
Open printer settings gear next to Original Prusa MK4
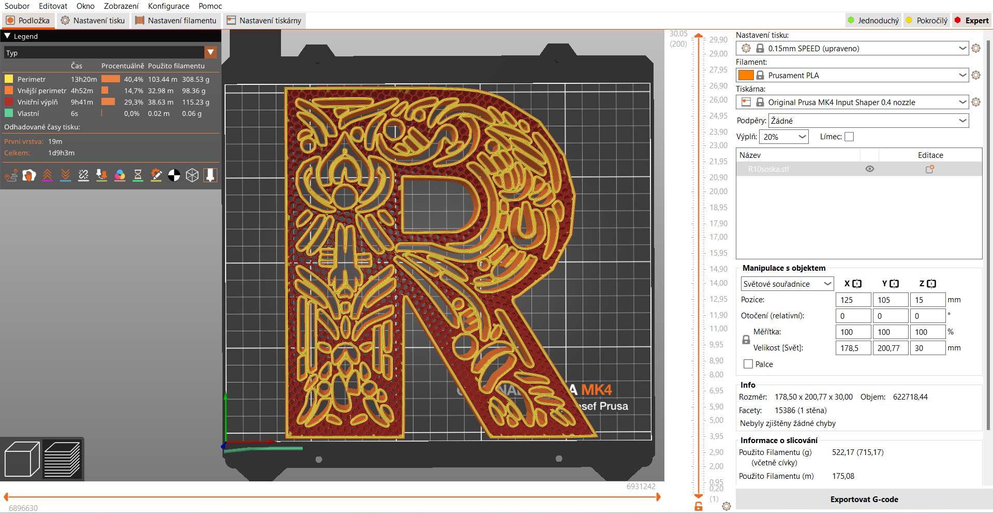pyautogui.click(x=976, y=102)
